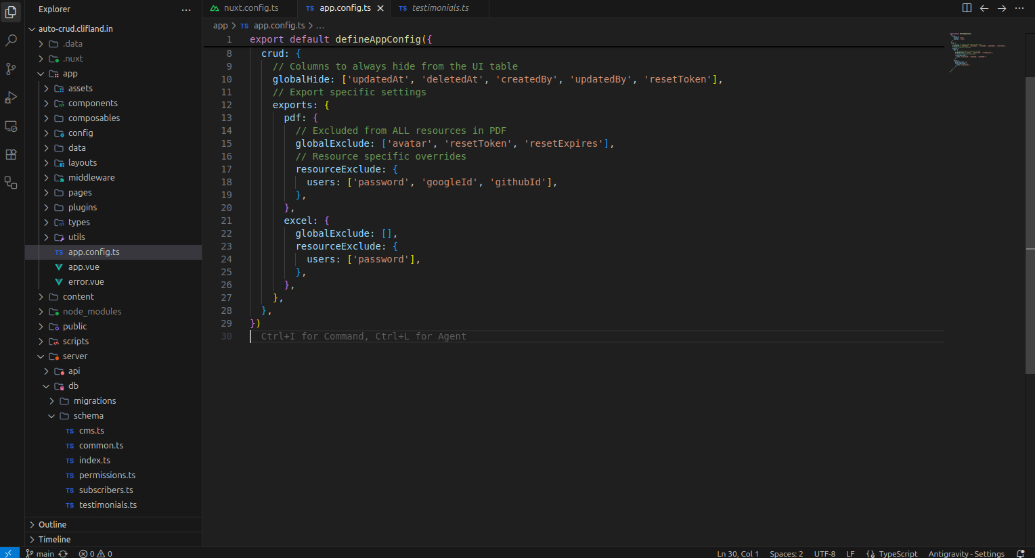The image size is (1035, 558).
Task: Click the navigate back arrow
Action: tap(984, 9)
